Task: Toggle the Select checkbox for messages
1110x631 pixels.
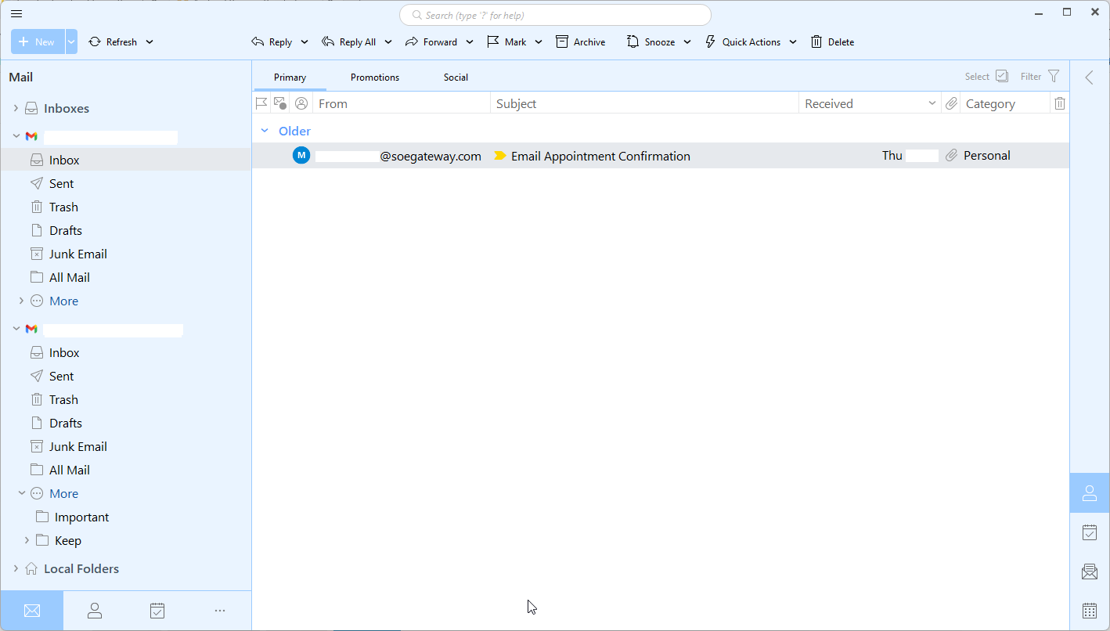Action: (1002, 76)
